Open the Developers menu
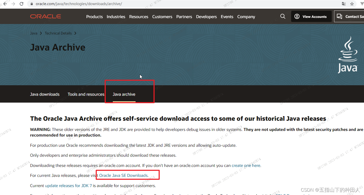Screen dimensions: 364x195 pos(206,17)
